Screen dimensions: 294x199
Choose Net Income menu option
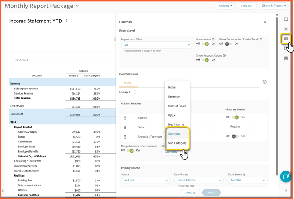(176, 124)
